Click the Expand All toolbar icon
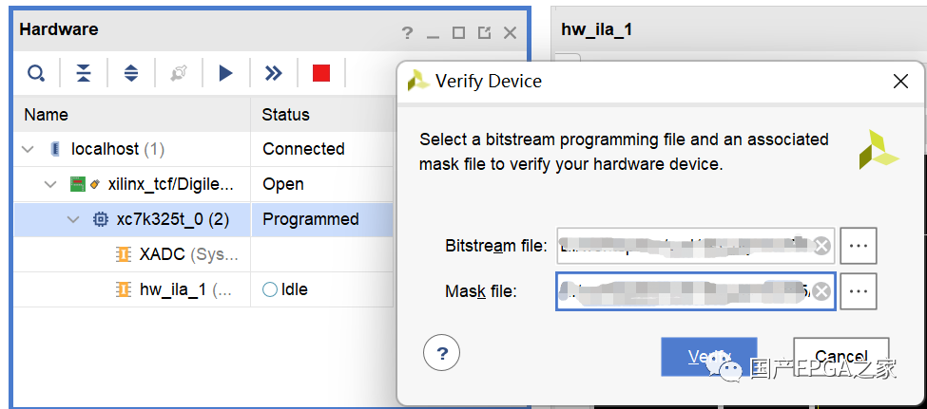This screenshot has height=409, width=927. click(x=131, y=73)
